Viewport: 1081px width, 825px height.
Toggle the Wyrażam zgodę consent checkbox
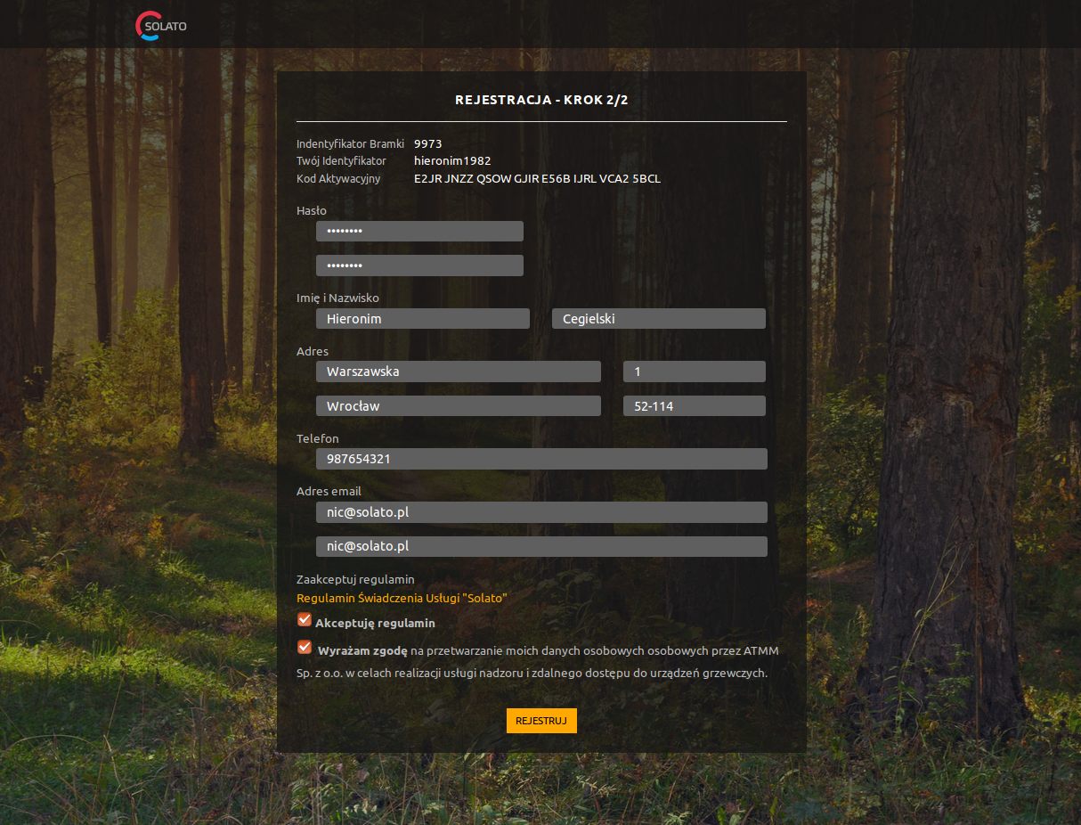(x=305, y=647)
